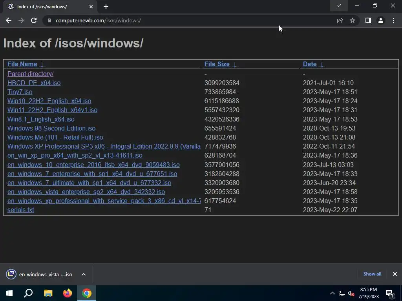Click file size 733865984
402x301 pixels.
(220, 92)
